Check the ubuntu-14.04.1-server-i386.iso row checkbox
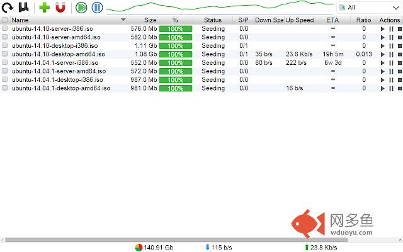 click(x=4, y=62)
